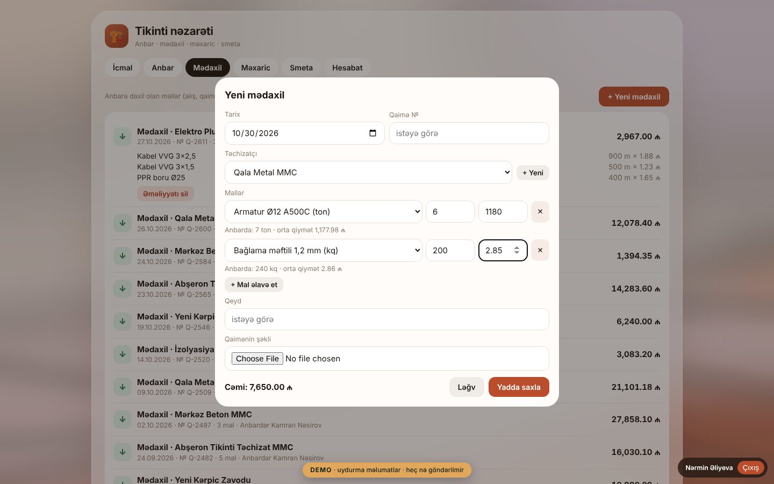Image resolution: width=774 pixels, height=484 pixels.
Task: Click the Choose File button
Action: click(x=257, y=359)
